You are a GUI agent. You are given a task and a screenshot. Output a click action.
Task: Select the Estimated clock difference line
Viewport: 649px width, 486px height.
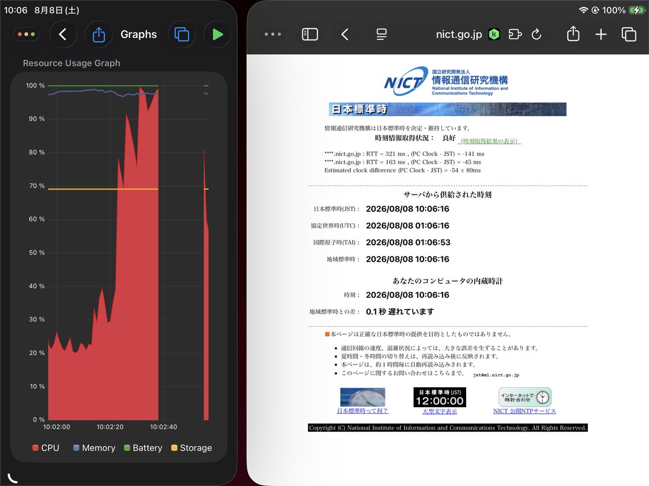tap(402, 170)
